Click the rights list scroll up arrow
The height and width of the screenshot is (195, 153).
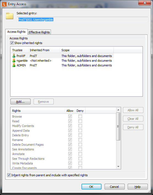pos(118,110)
